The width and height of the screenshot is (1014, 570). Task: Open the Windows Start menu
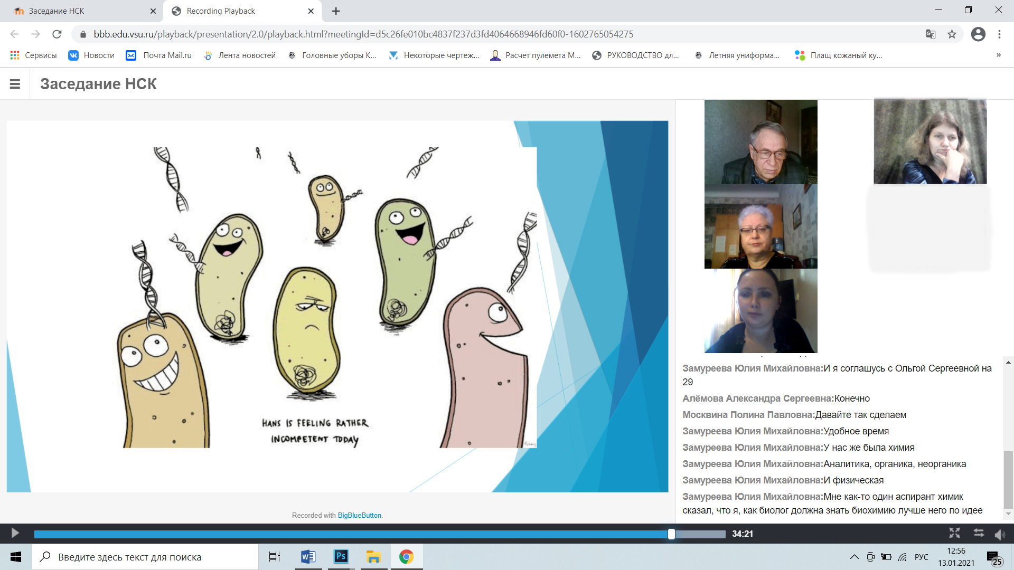point(16,557)
